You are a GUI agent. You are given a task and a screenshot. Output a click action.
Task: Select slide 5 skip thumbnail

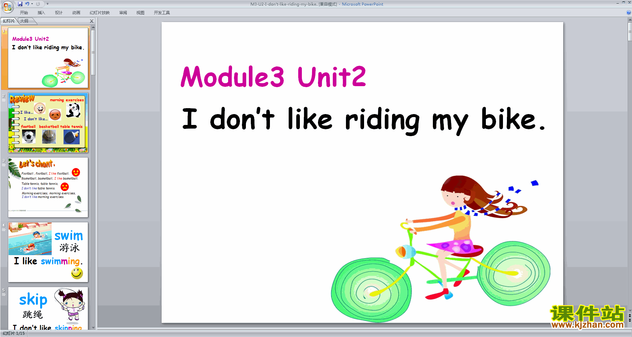(48, 308)
